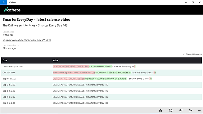Toggle the Show differences checkbox

tap(184, 54)
